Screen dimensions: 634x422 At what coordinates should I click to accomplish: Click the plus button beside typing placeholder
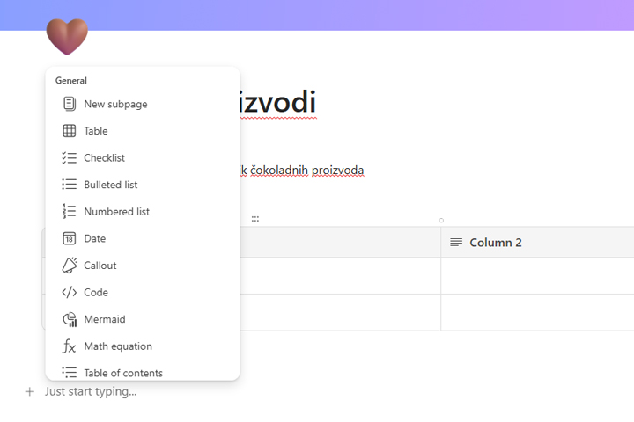[x=29, y=391]
